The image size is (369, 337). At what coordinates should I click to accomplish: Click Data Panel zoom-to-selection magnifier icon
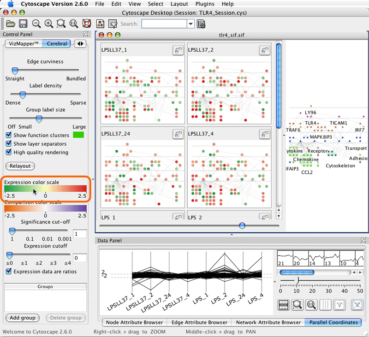click(x=297, y=305)
